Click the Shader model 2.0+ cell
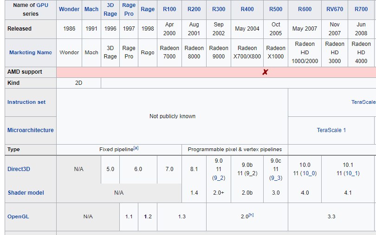376x235 pixels. tap(219, 193)
